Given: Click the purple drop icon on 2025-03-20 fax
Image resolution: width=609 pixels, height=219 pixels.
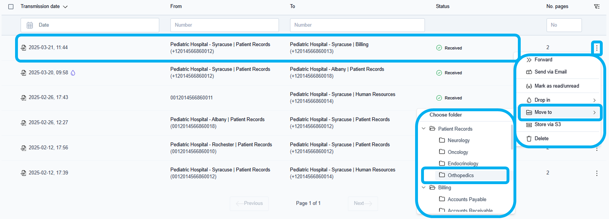Looking at the screenshot, I should [x=73, y=73].
